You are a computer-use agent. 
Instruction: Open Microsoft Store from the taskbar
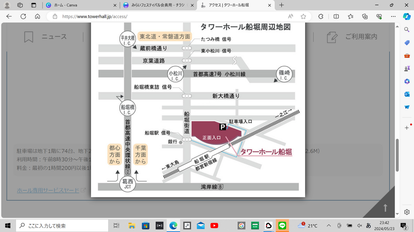point(146,226)
